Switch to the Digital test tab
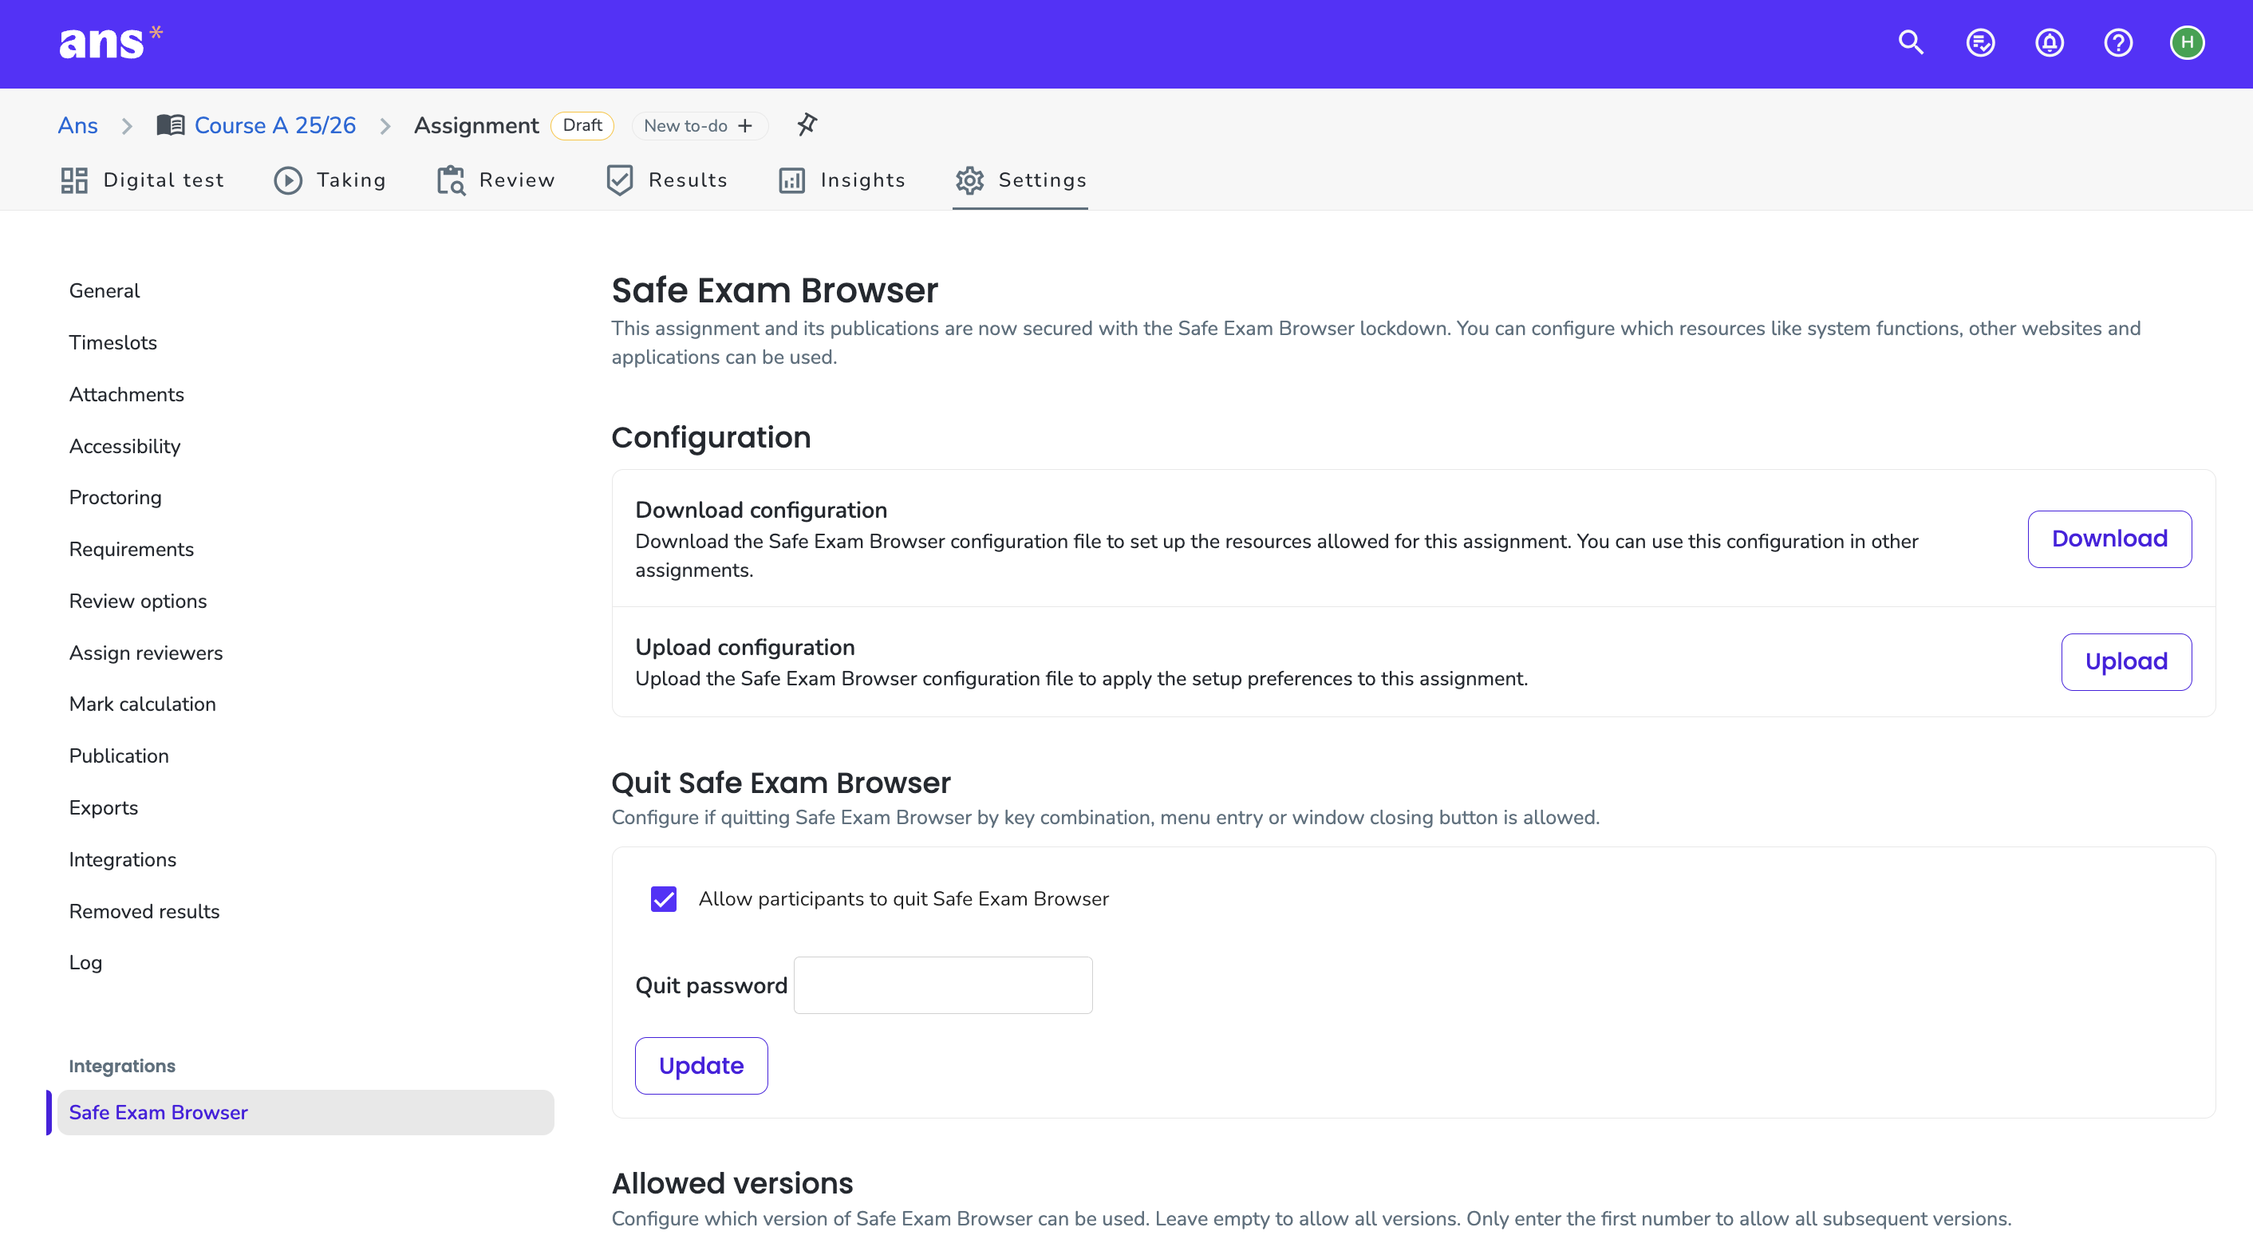The image size is (2253, 1235). 142,180
